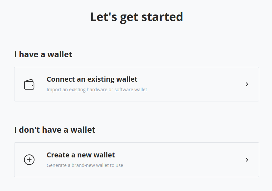Click the "Let's get started" heading
Image resolution: width=272 pixels, height=191 pixels.
[136, 17]
